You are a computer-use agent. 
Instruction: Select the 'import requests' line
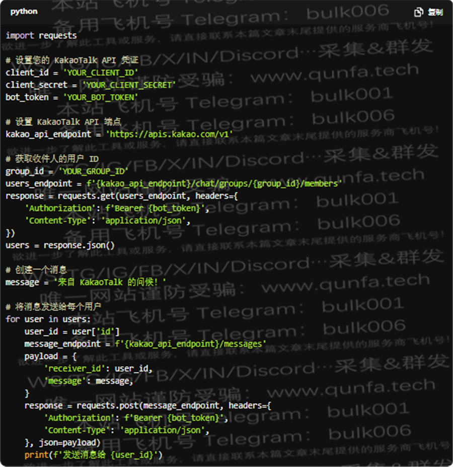click(41, 36)
